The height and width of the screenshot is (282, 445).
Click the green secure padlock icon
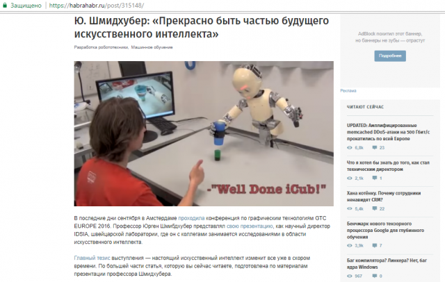pos(5,6)
